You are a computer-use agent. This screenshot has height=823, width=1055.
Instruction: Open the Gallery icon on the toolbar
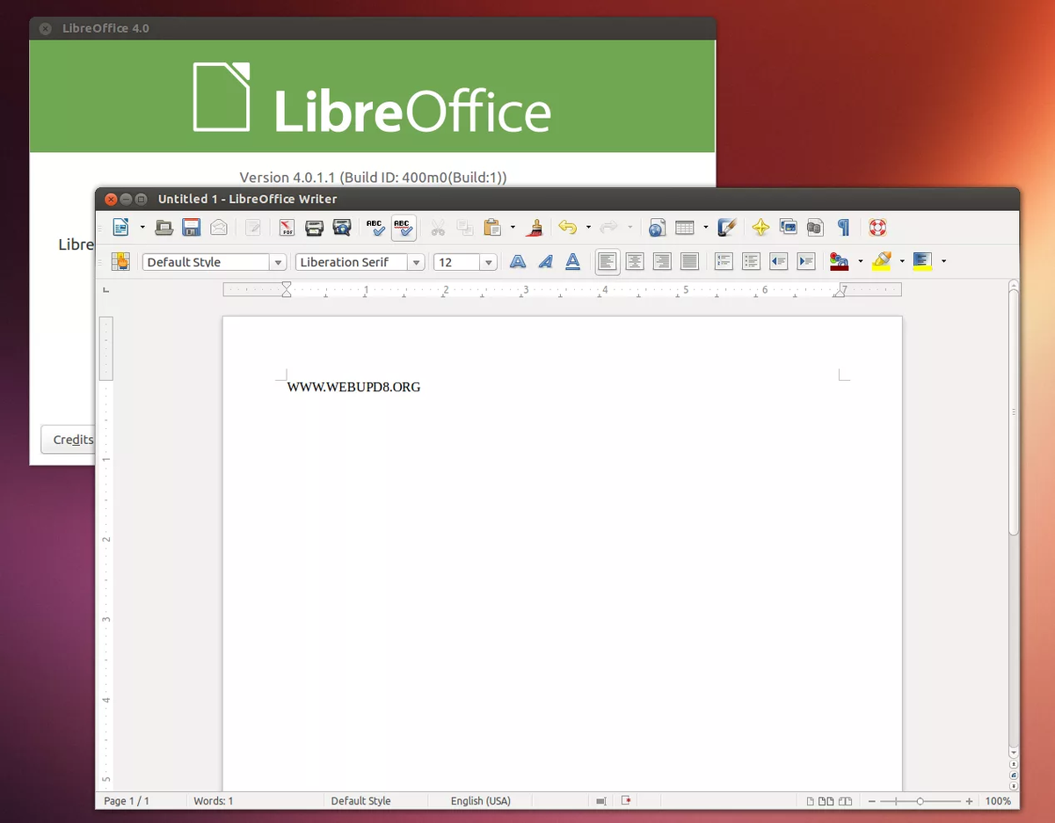tap(788, 227)
